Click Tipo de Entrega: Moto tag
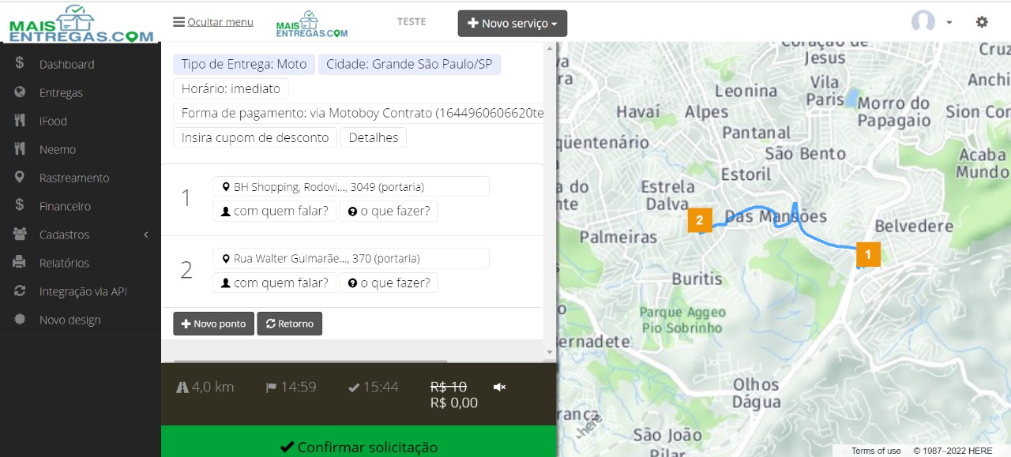 [x=244, y=64]
